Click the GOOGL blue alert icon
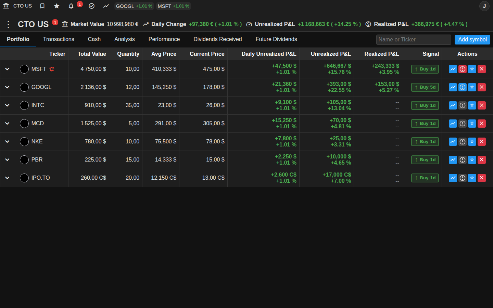The image size is (493, 308). pos(462,87)
